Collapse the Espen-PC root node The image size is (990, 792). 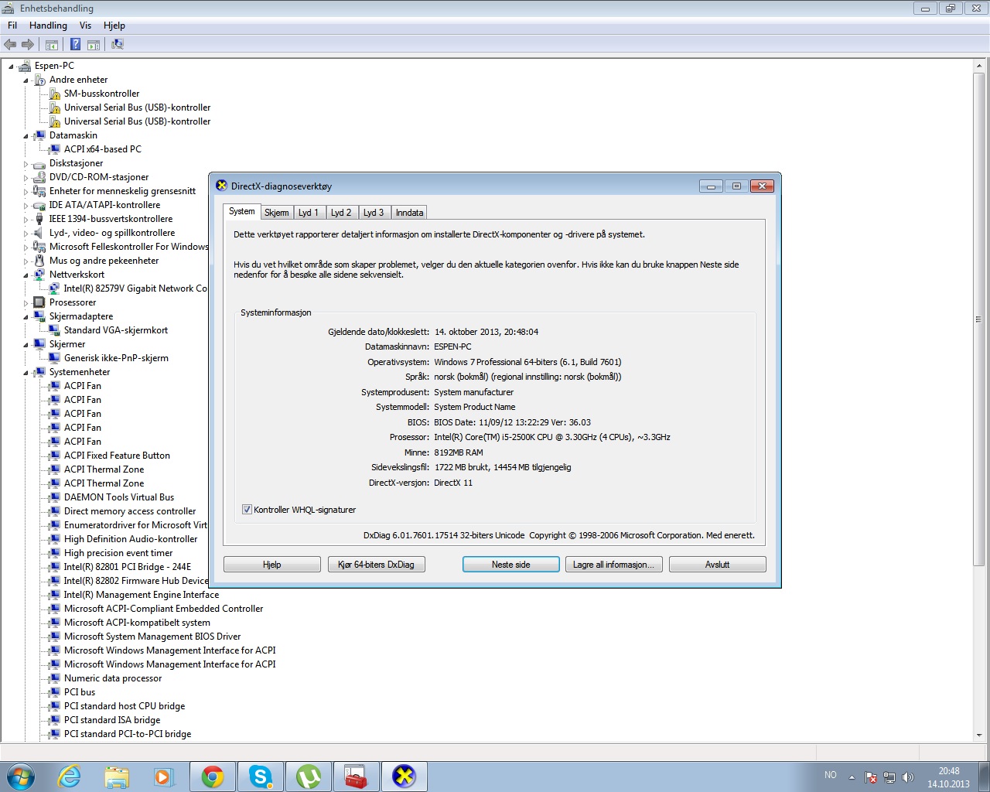point(11,66)
